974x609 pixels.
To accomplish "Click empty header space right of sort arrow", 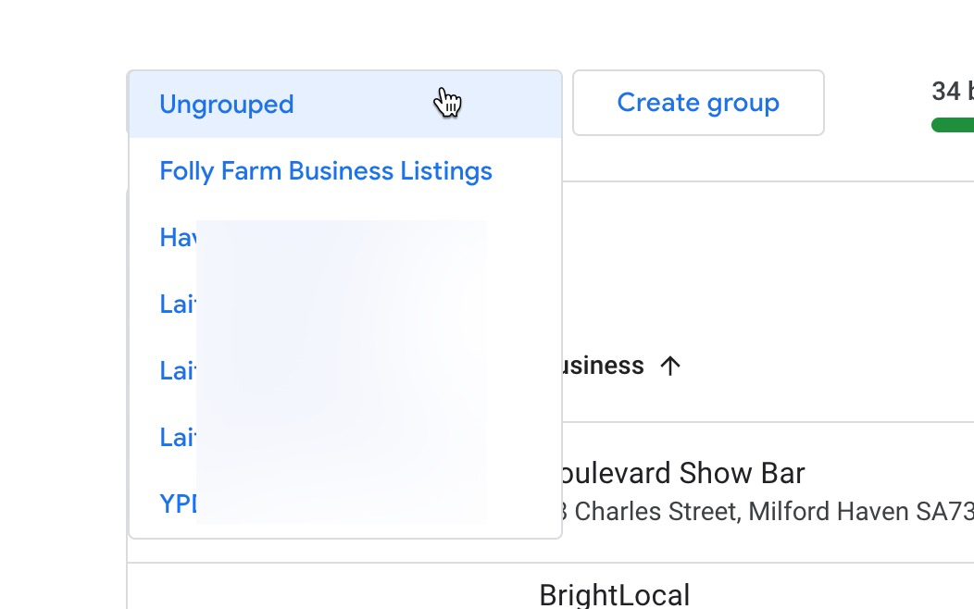I will (815, 366).
